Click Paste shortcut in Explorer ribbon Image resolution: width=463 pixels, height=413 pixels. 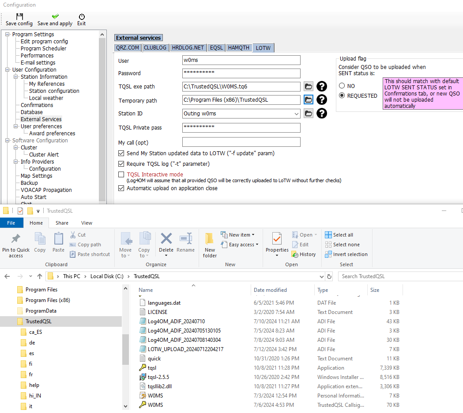pyautogui.click(x=90, y=254)
